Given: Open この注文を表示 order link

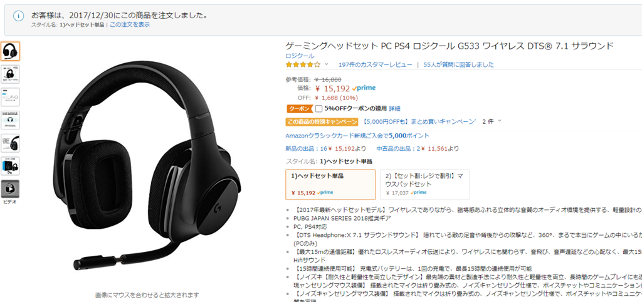Looking at the screenshot, I should click(x=129, y=24).
